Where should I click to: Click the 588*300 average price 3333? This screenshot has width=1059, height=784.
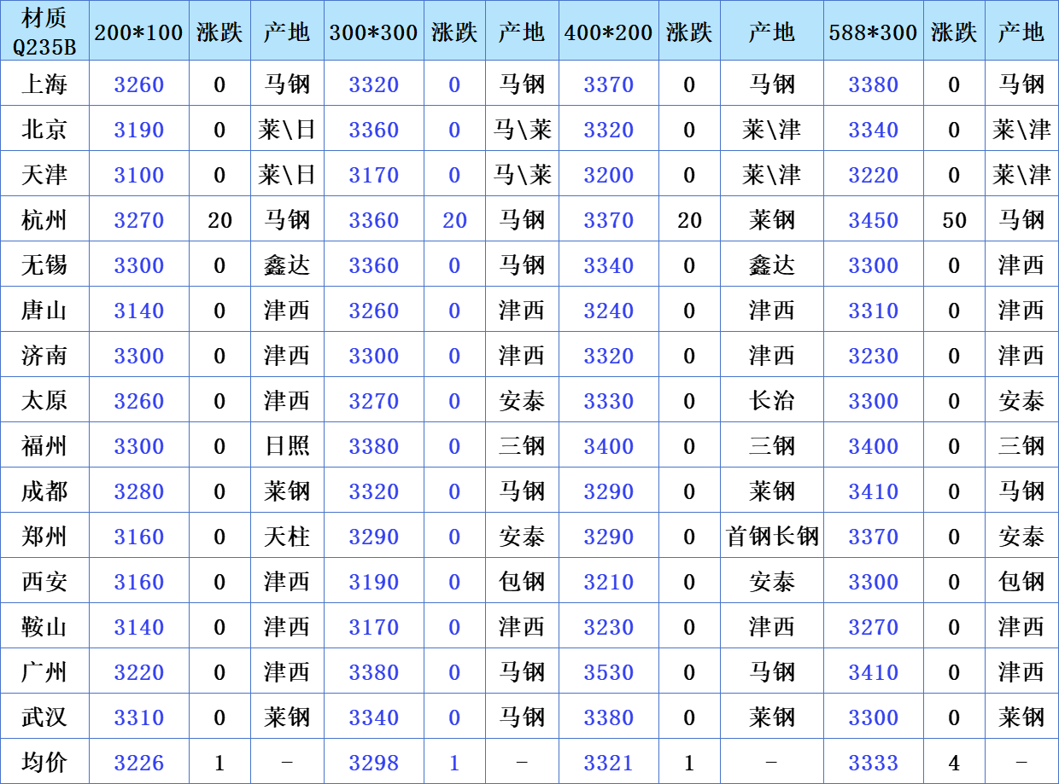(x=873, y=763)
